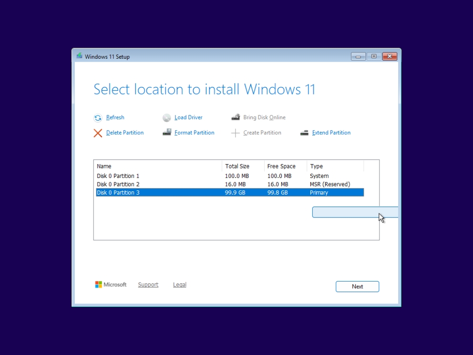Open the Support link
473x355 pixels.
pos(148,285)
